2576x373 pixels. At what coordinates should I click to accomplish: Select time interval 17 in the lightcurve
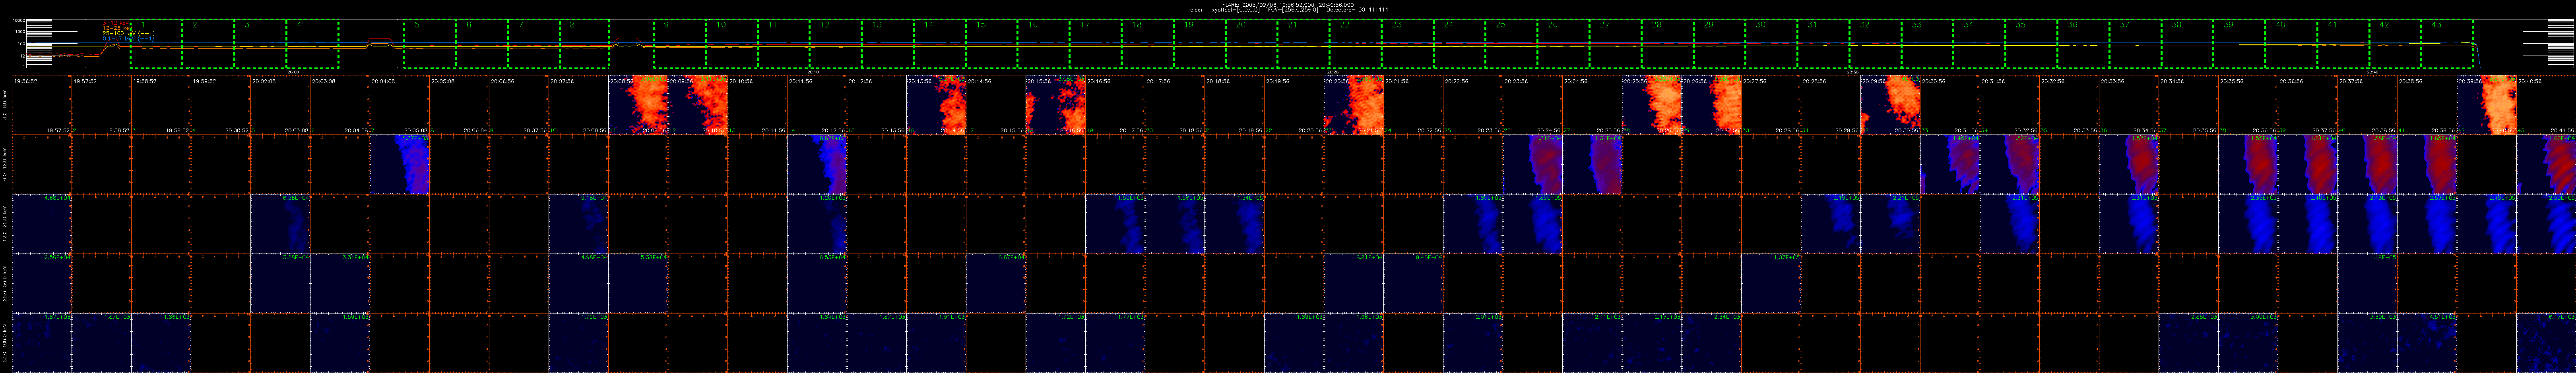(1096, 44)
